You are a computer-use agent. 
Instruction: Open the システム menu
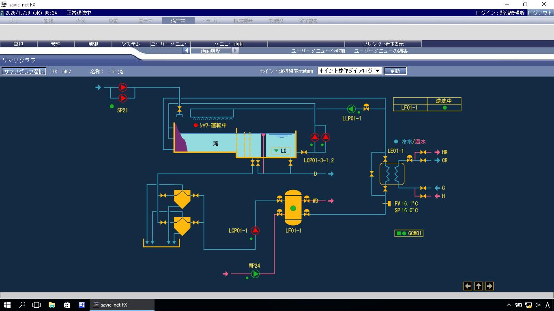click(x=131, y=44)
